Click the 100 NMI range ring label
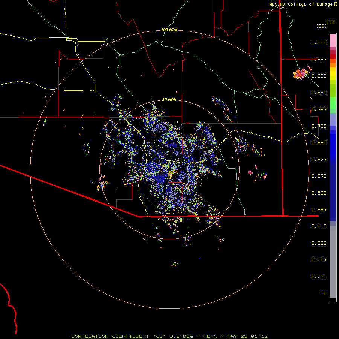 click(169, 30)
